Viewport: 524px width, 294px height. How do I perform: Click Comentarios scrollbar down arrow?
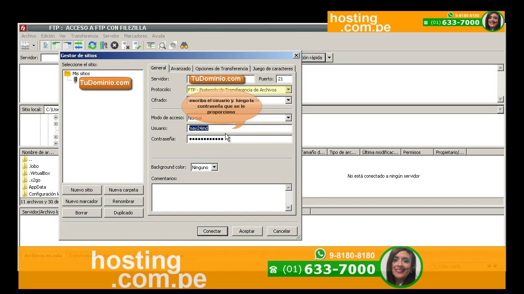coord(289,208)
